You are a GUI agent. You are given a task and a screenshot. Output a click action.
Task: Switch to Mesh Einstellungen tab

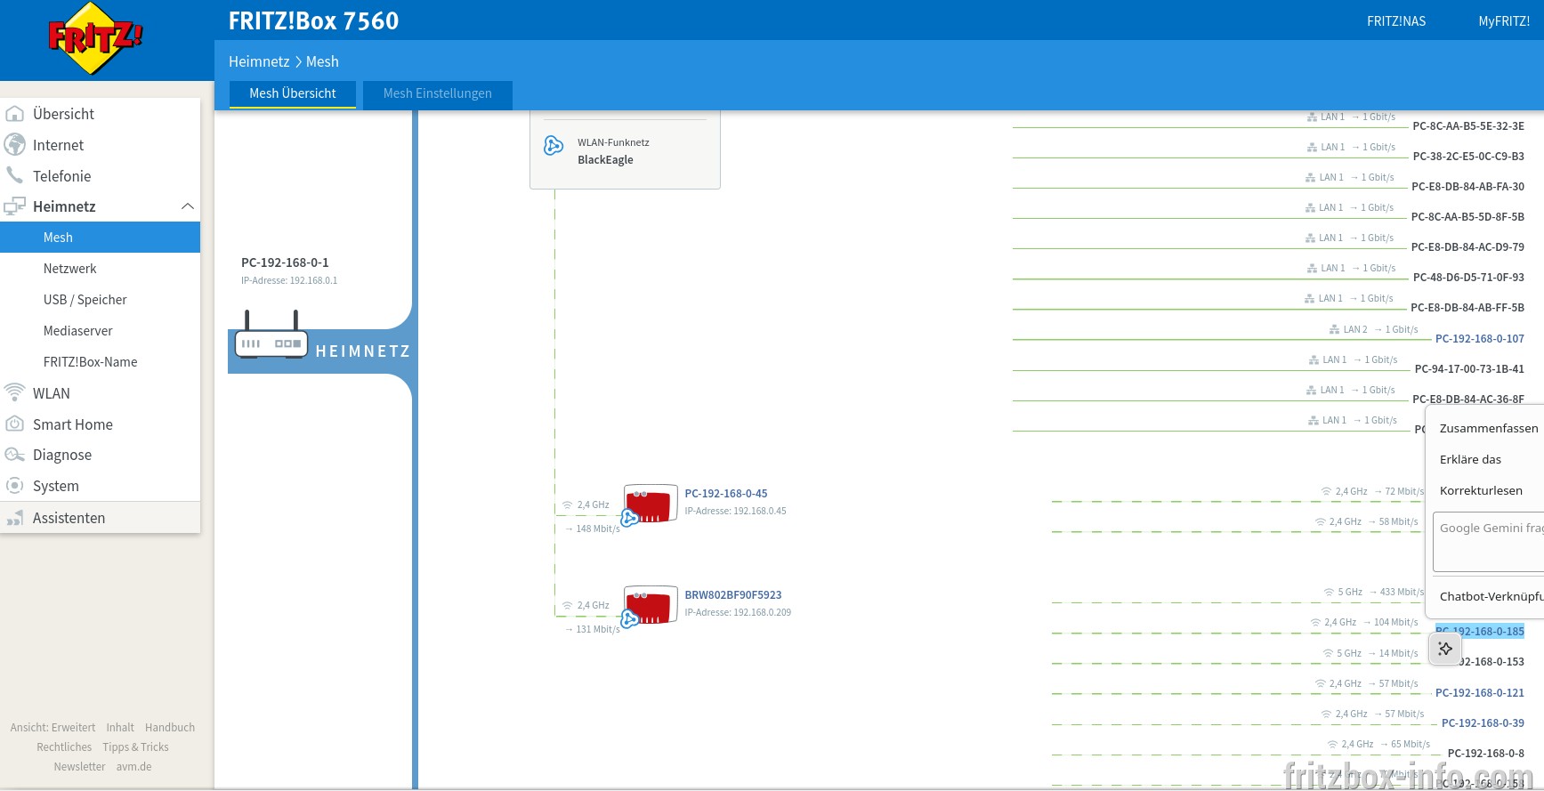point(438,94)
